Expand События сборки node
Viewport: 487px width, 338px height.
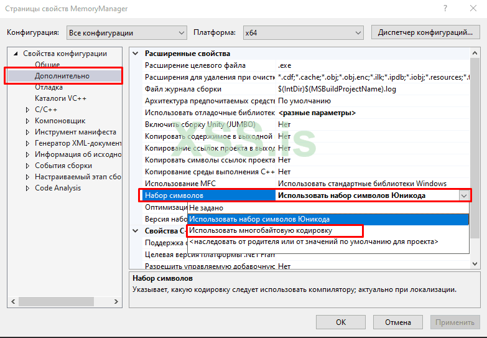click(27, 166)
